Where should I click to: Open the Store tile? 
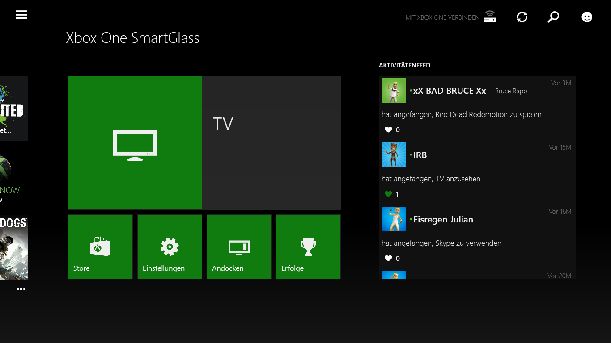[100, 247]
